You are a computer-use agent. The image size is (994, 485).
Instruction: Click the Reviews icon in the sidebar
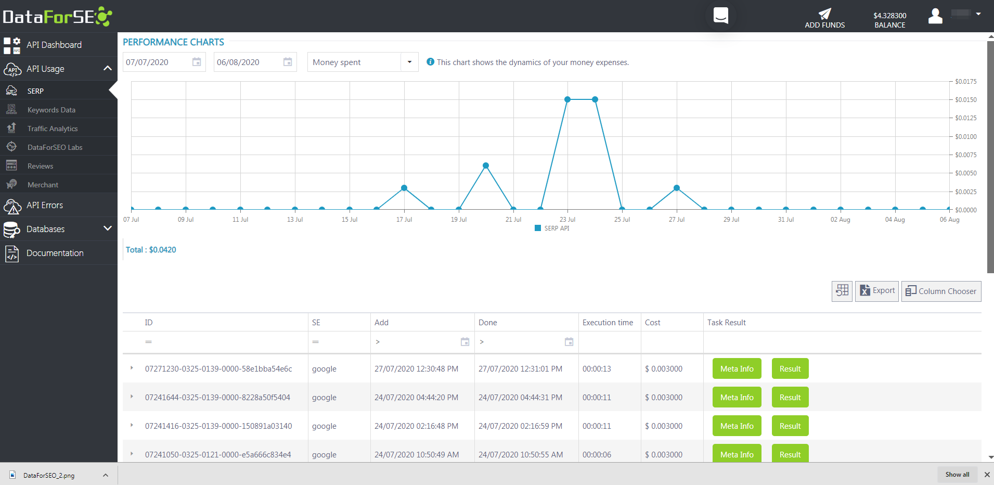pyautogui.click(x=11, y=165)
